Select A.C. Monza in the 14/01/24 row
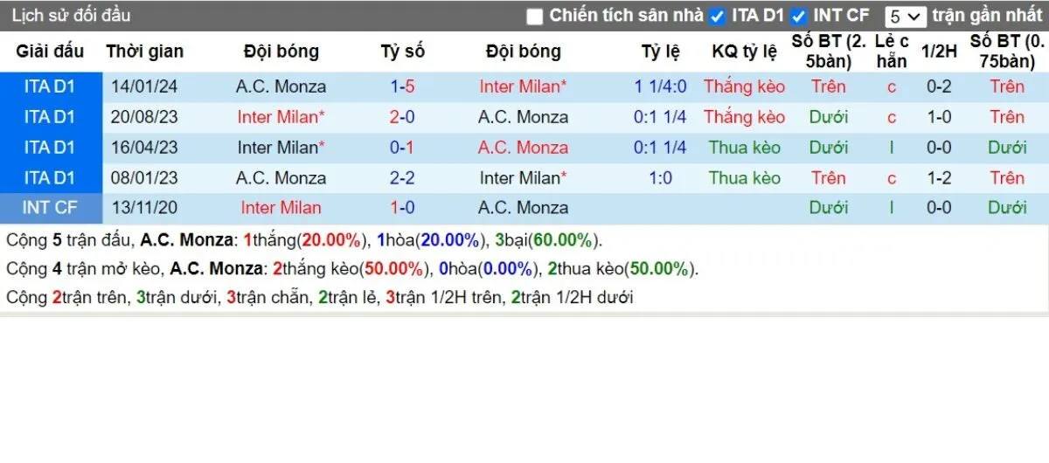Viewport: 1049px width, 463px height. 281,86
